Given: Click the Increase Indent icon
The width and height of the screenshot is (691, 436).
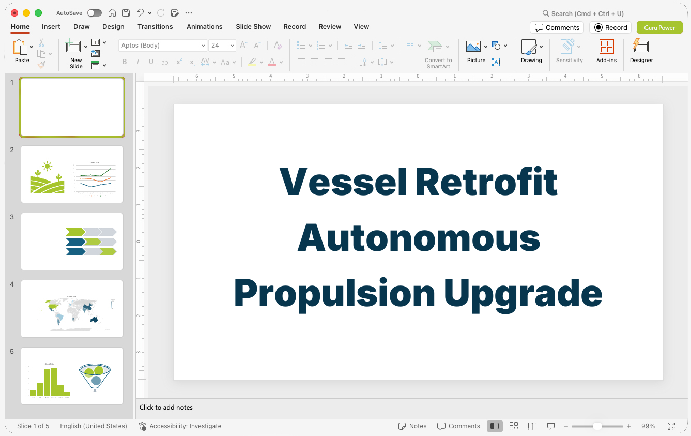Looking at the screenshot, I should coord(362,46).
